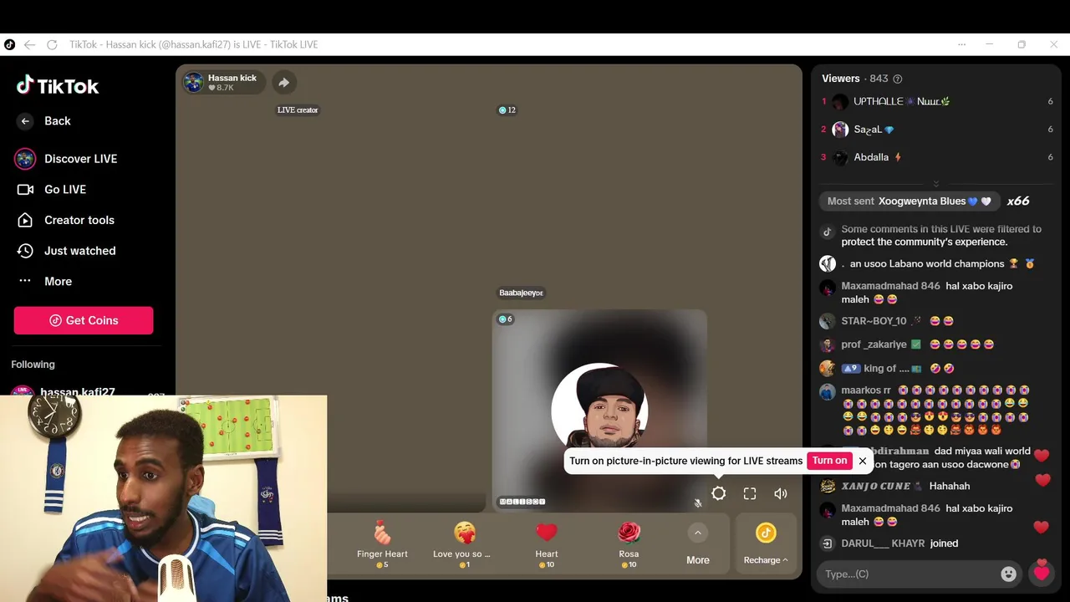Send a Rosa gift

(629, 544)
